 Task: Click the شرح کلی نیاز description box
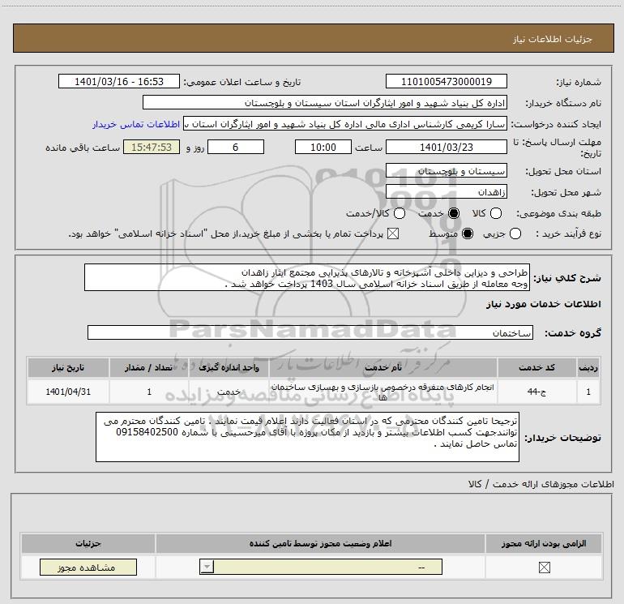coord(307,277)
